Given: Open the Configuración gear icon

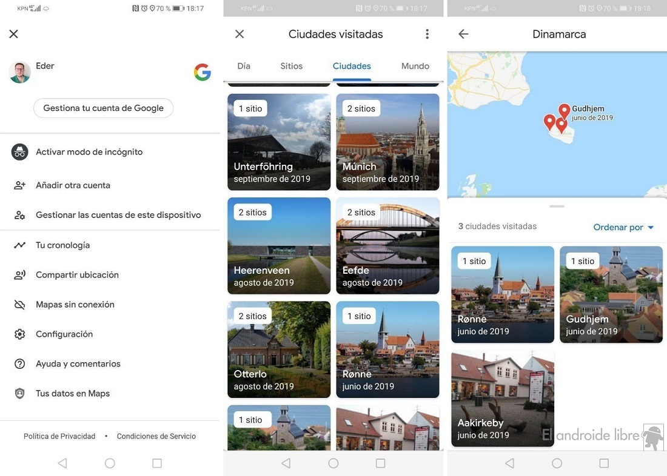Looking at the screenshot, I should click(x=19, y=334).
